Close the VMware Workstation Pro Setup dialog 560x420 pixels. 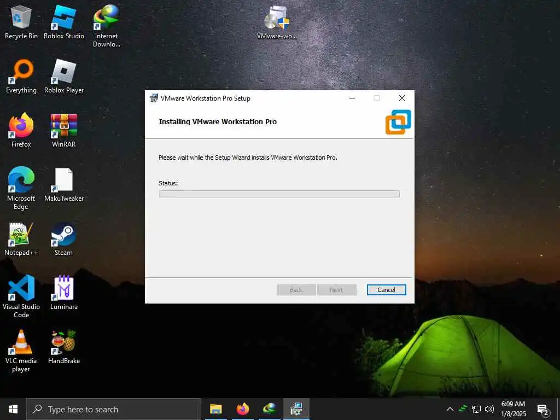point(402,98)
